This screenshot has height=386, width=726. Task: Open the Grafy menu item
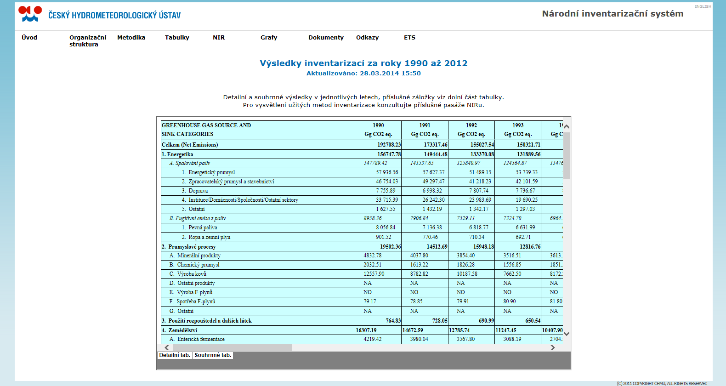(x=269, y=38)
